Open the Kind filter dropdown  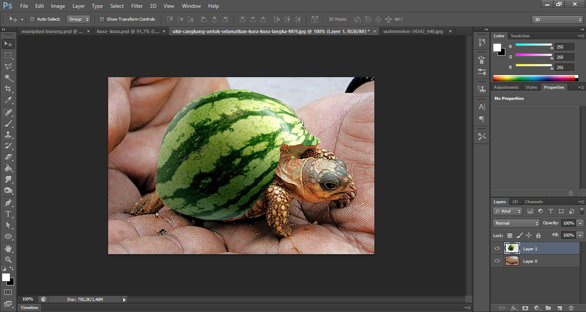(x=507, y=211)
